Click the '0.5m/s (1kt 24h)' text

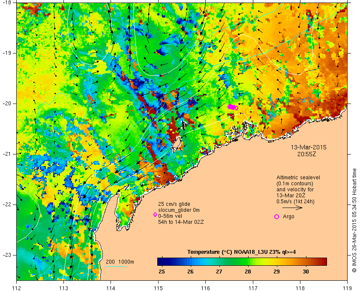pos(295,202)
